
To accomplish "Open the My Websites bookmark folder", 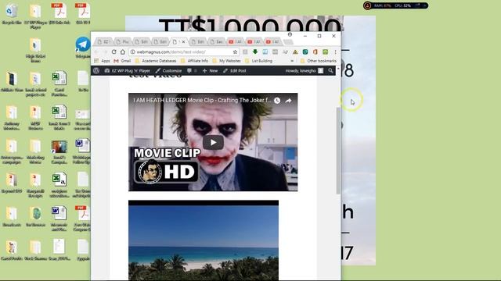I will click(226, 61).
